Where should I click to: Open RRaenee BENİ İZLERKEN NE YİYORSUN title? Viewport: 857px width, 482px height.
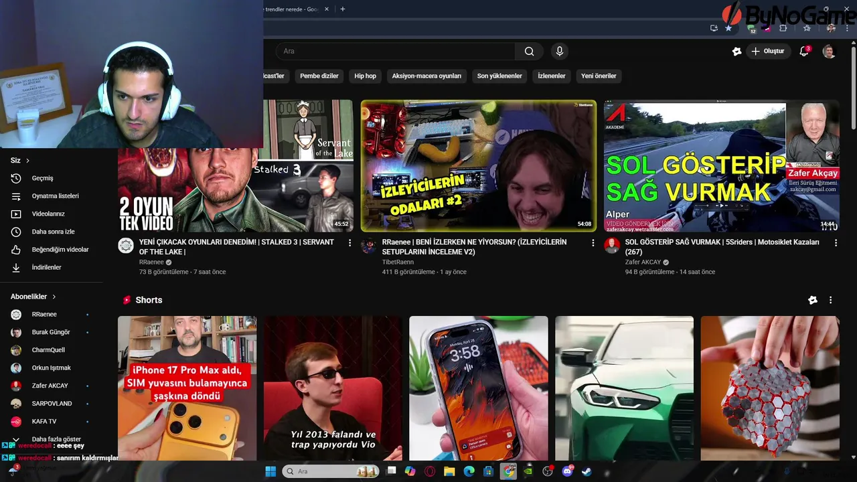474,247
